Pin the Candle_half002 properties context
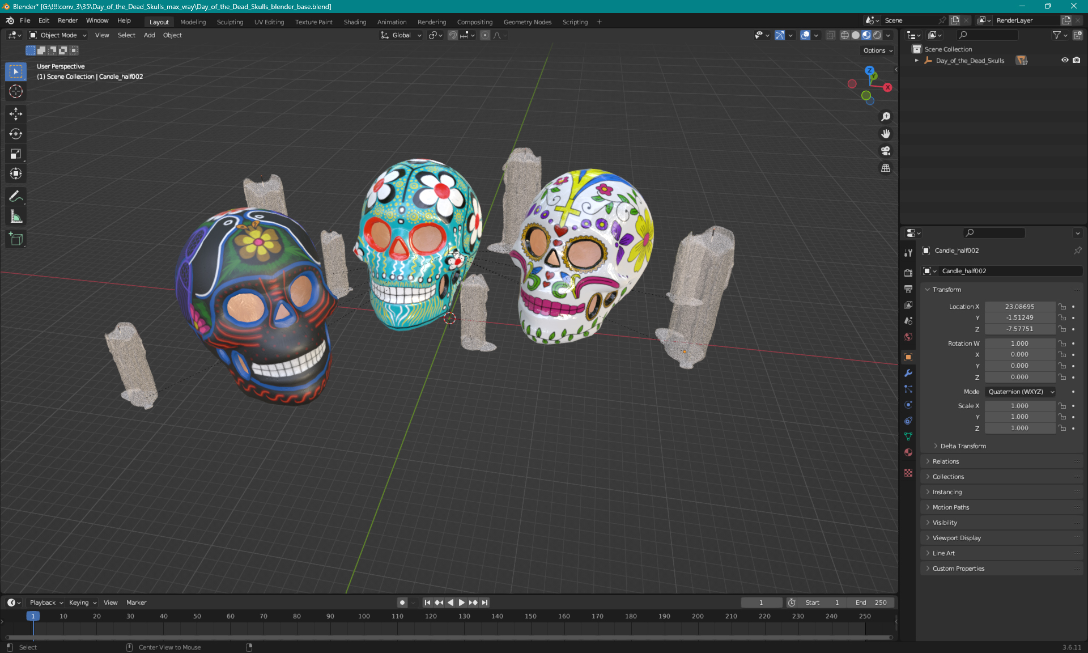 (x=1077, y=251)
